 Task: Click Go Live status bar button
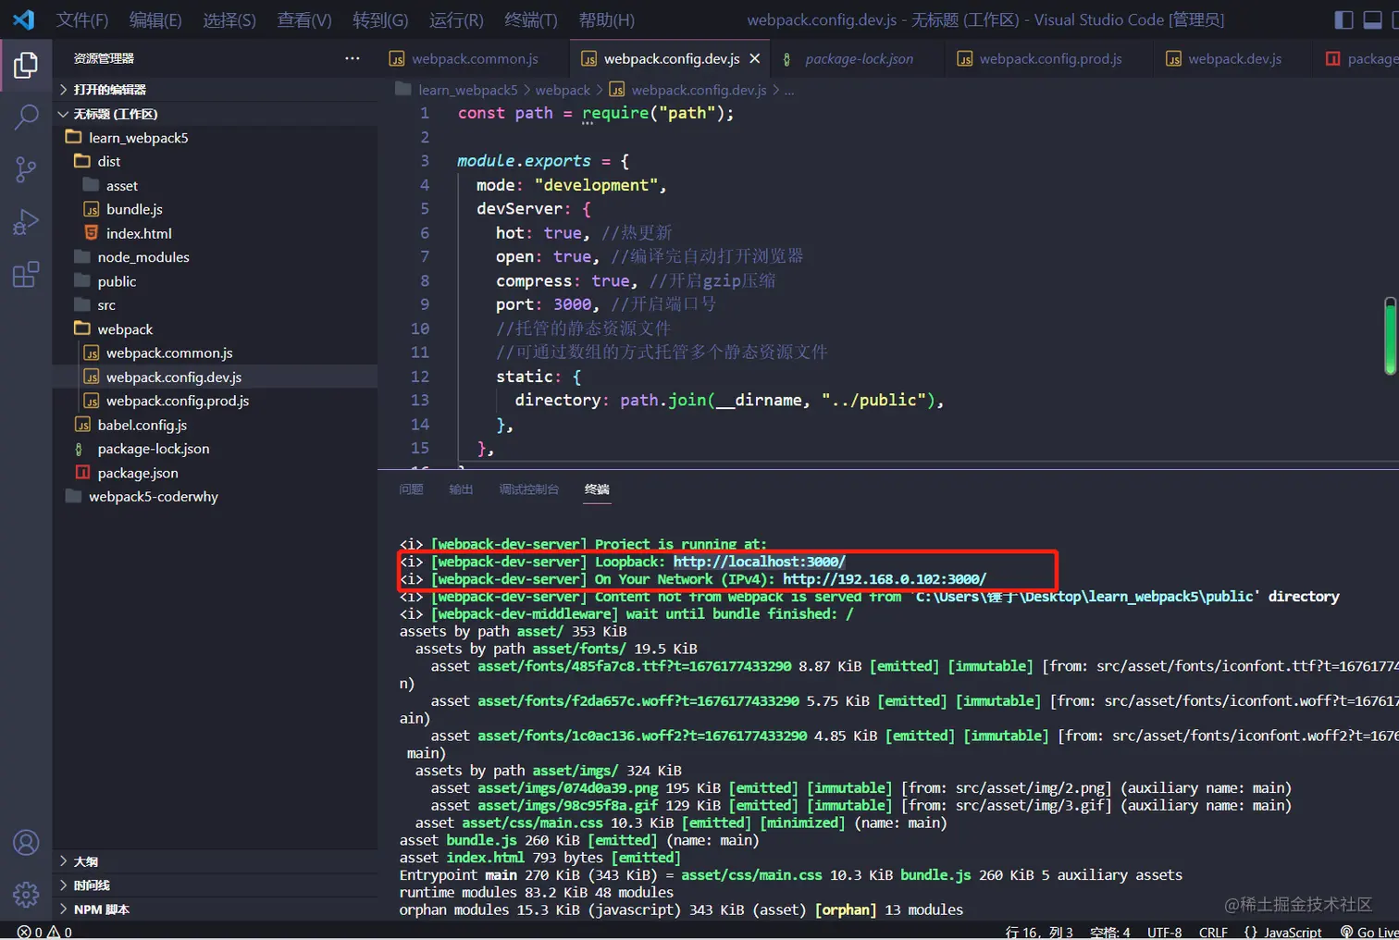coord(1369,932)
